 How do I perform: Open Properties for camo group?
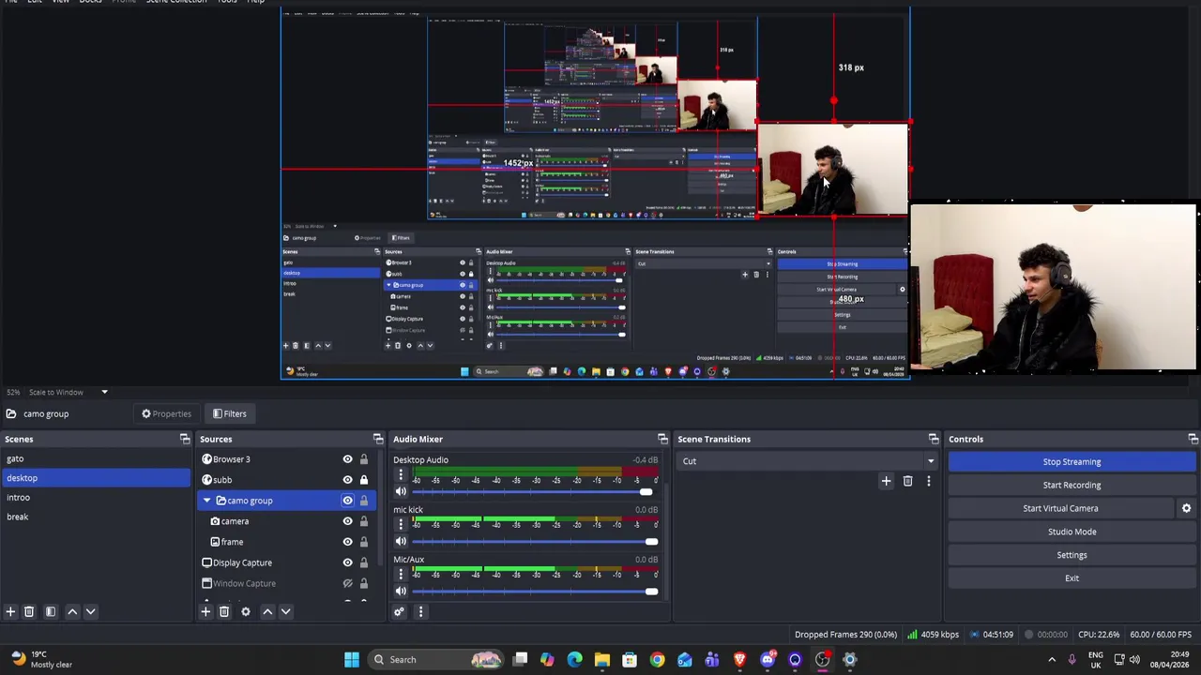(166, 413)
